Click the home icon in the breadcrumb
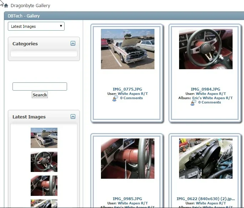 pyautogui.click(x=6, y=6)
